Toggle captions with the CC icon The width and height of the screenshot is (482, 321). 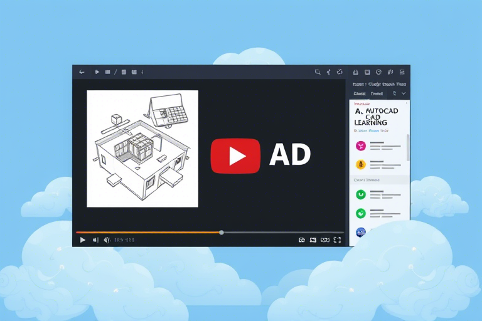302,240
